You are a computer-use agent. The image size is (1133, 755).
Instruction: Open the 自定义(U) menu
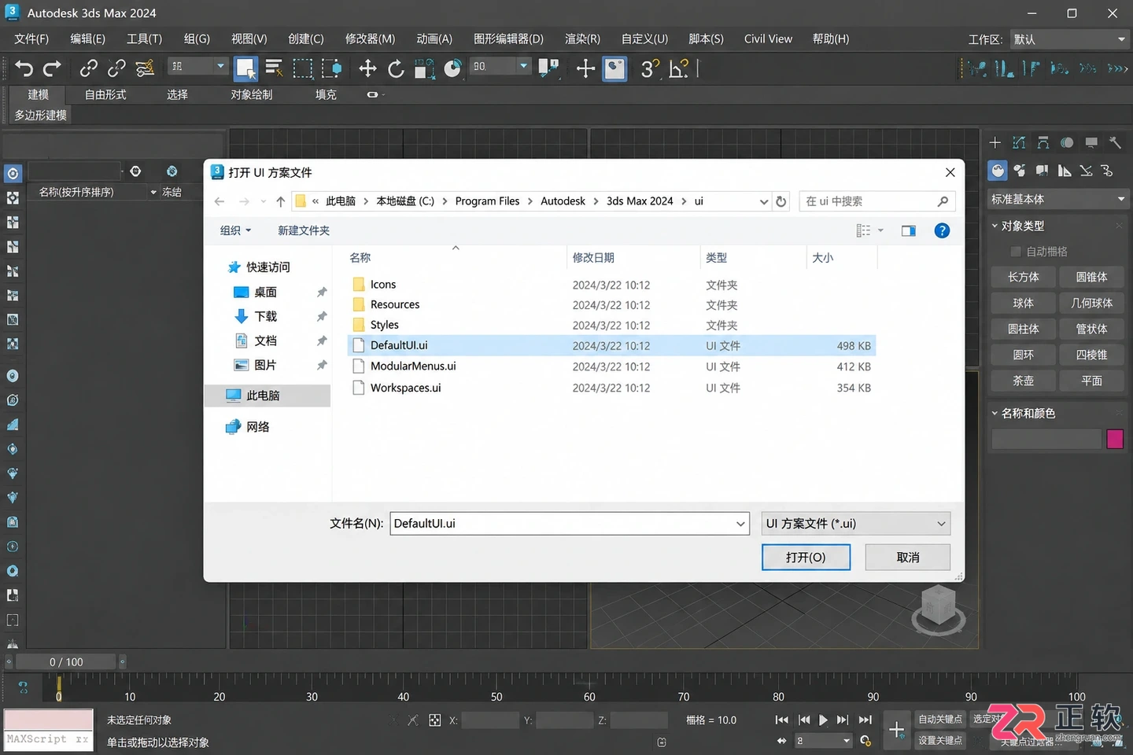tap(644, 39)
